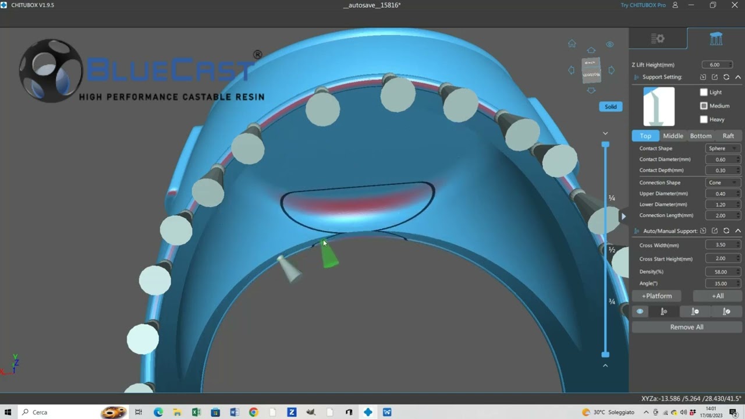Switch to the supports tab icon

[716, 38]
